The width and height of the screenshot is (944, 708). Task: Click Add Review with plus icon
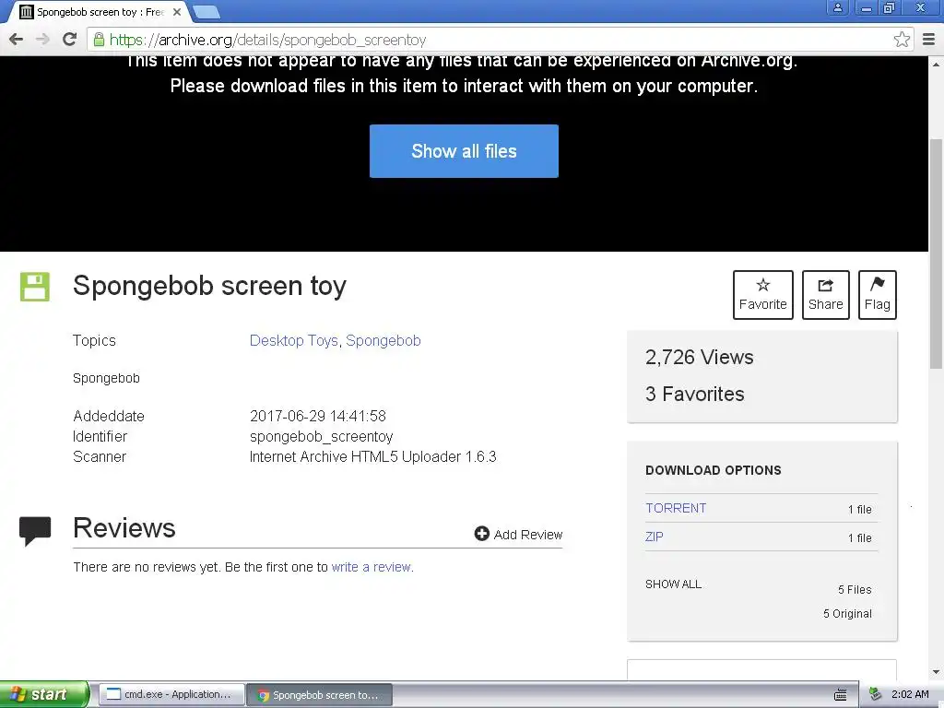518,534
